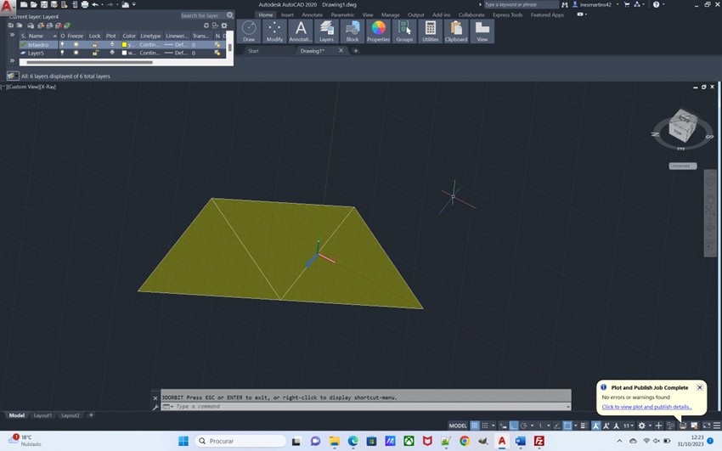Viewport: 722px width, 451px height.
Task: Open the Block ribbon panel
Action: tap(353, 31)
